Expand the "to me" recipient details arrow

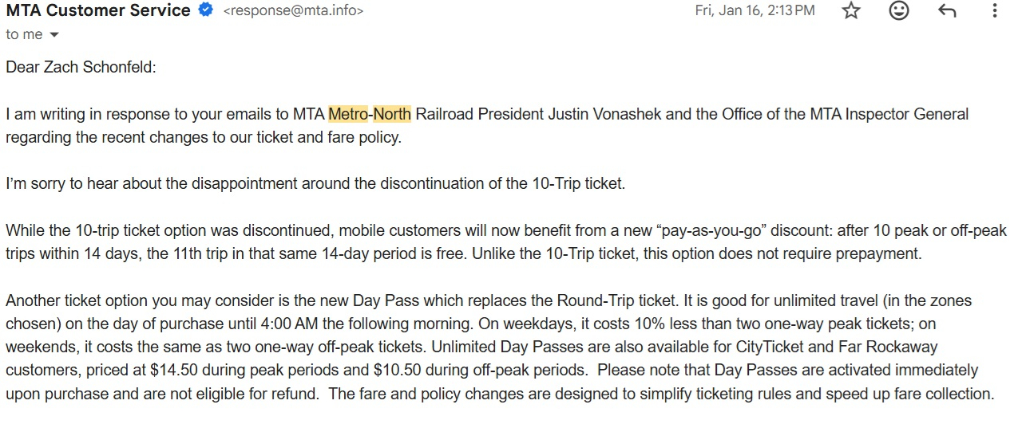point(54,35)
